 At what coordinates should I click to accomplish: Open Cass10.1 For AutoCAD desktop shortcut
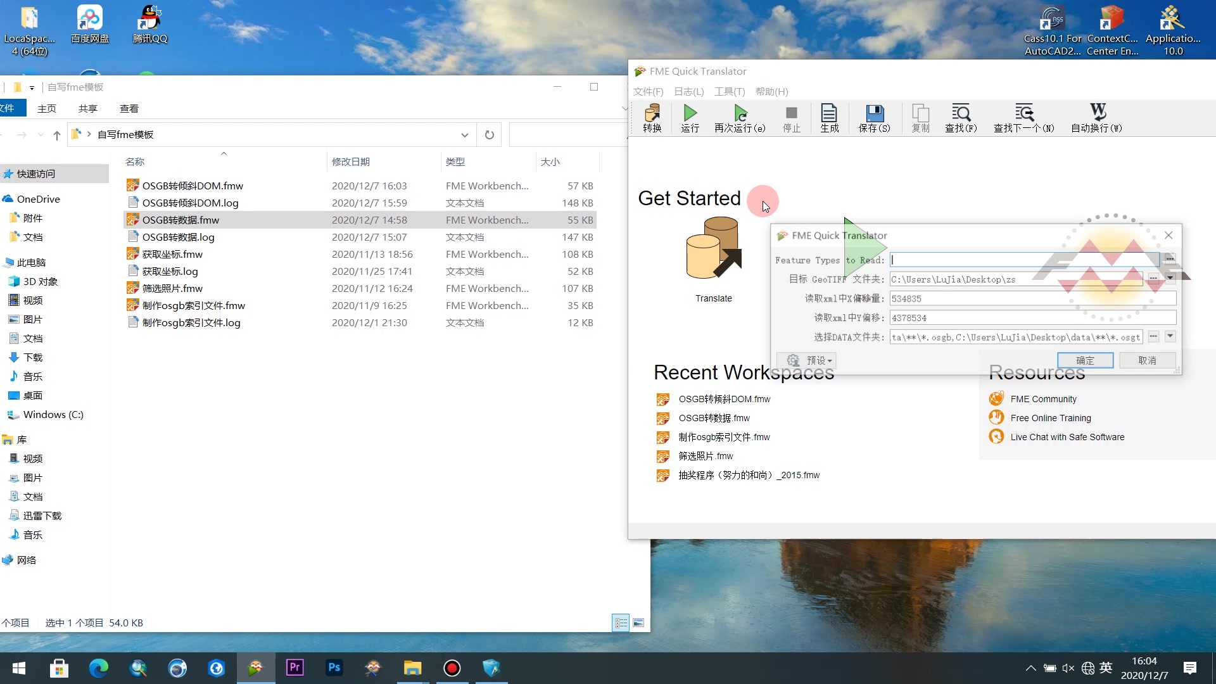pyautogui.click(x=1053, y=30)
